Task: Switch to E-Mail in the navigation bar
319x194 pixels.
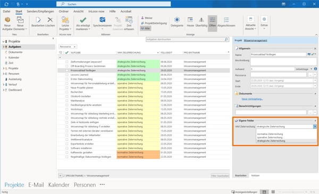Action: coord(36,185)
